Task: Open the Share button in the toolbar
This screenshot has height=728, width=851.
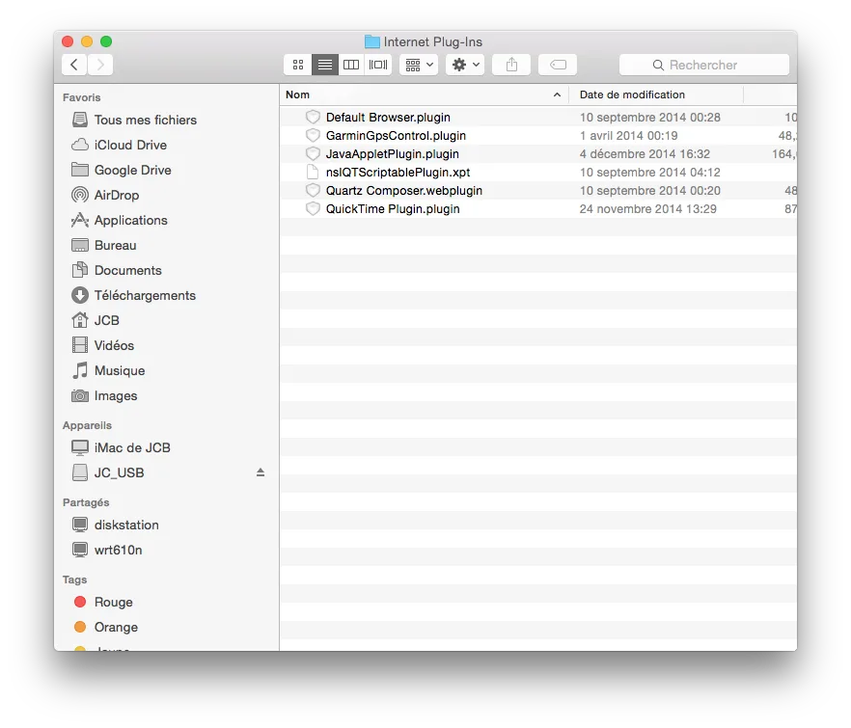Action: coord(510,65)
